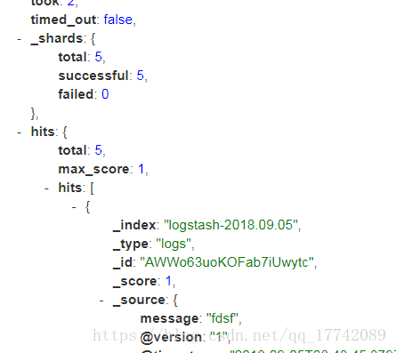Select the false value of timed_out

click(x=117, y=20)
